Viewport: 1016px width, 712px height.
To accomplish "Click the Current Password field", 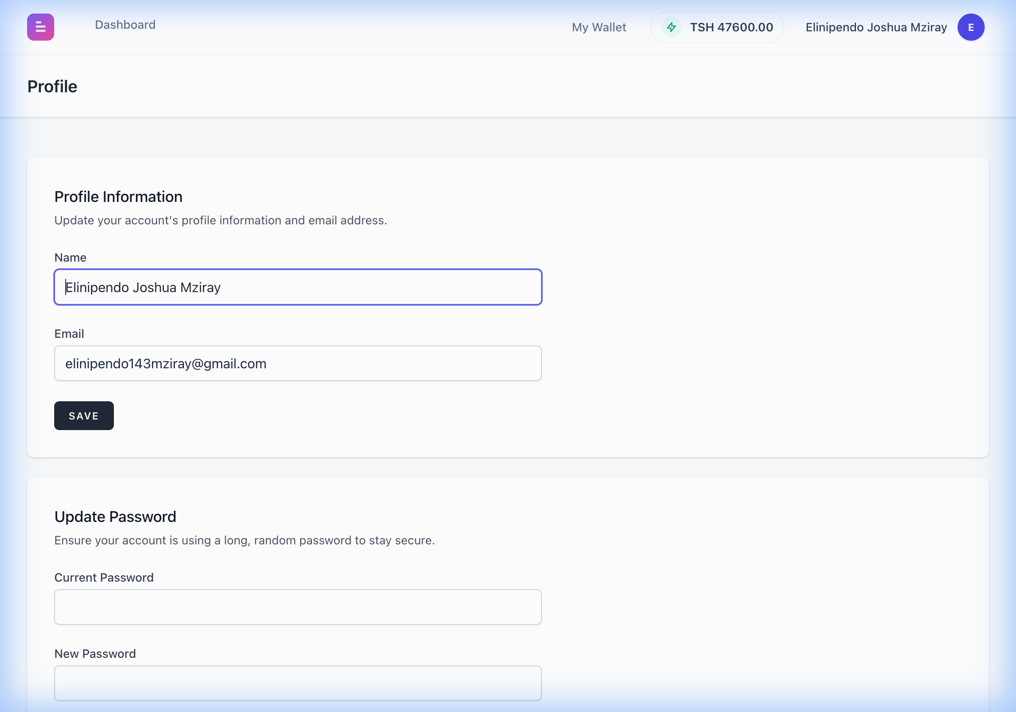I will click(297, 607).
